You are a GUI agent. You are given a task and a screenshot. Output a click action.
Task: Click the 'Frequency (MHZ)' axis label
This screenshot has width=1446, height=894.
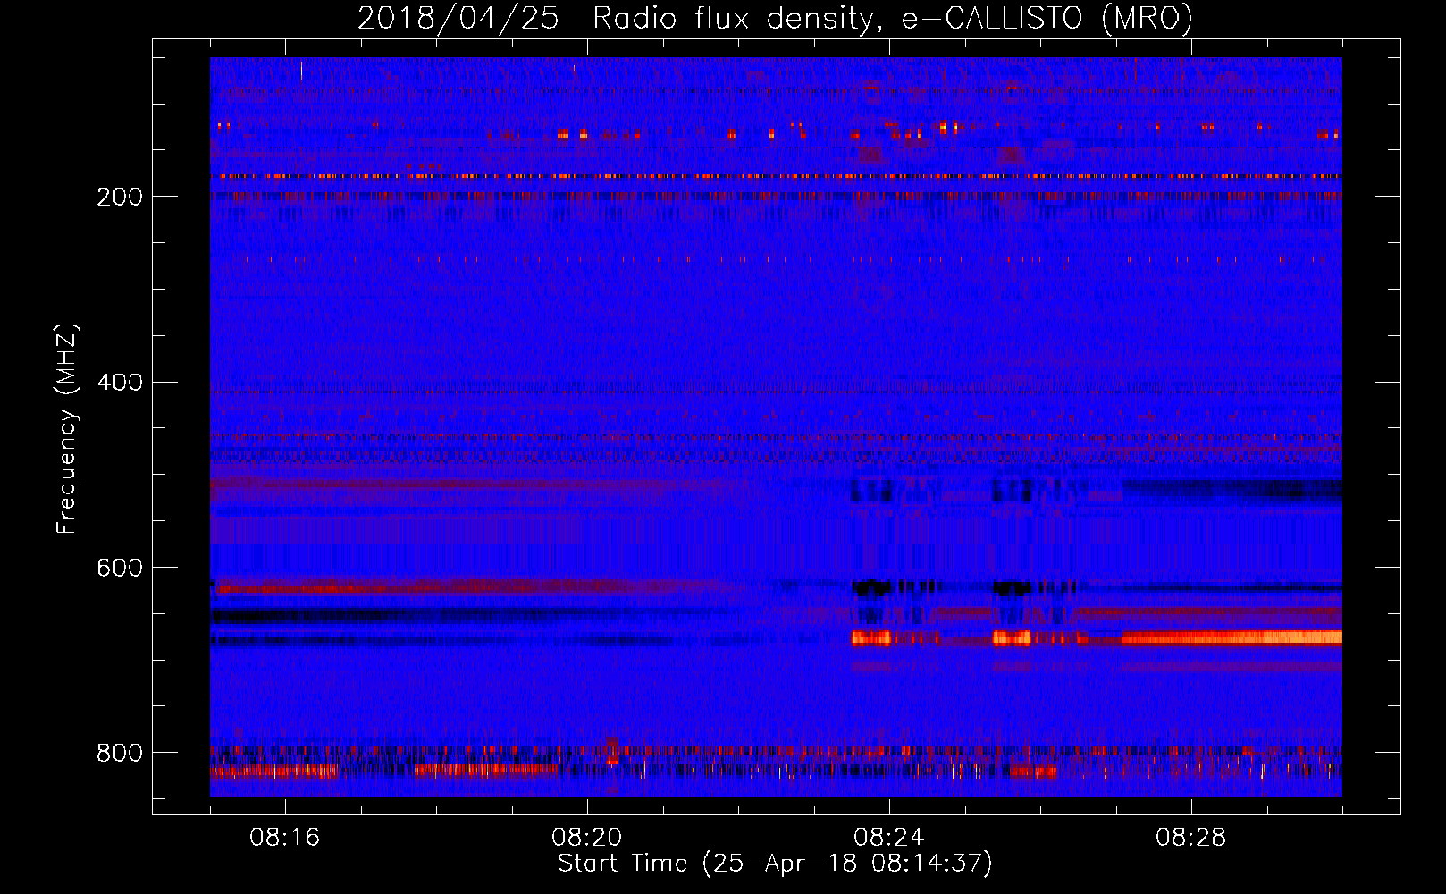coord(67,428)
